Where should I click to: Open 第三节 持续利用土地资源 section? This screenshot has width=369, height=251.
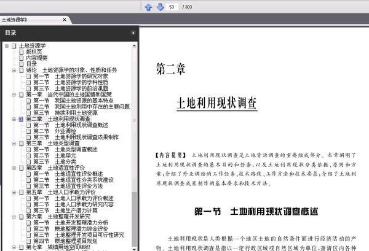pos(65,113)
